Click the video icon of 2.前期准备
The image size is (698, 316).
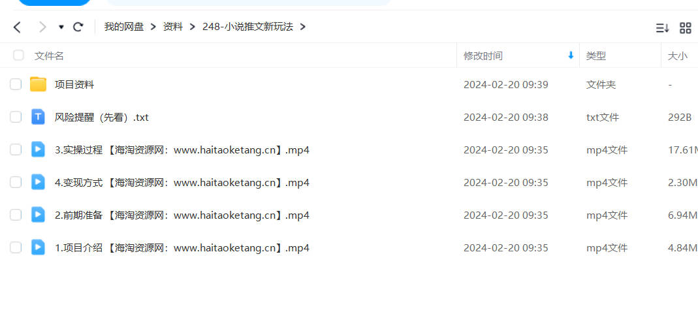39,215
